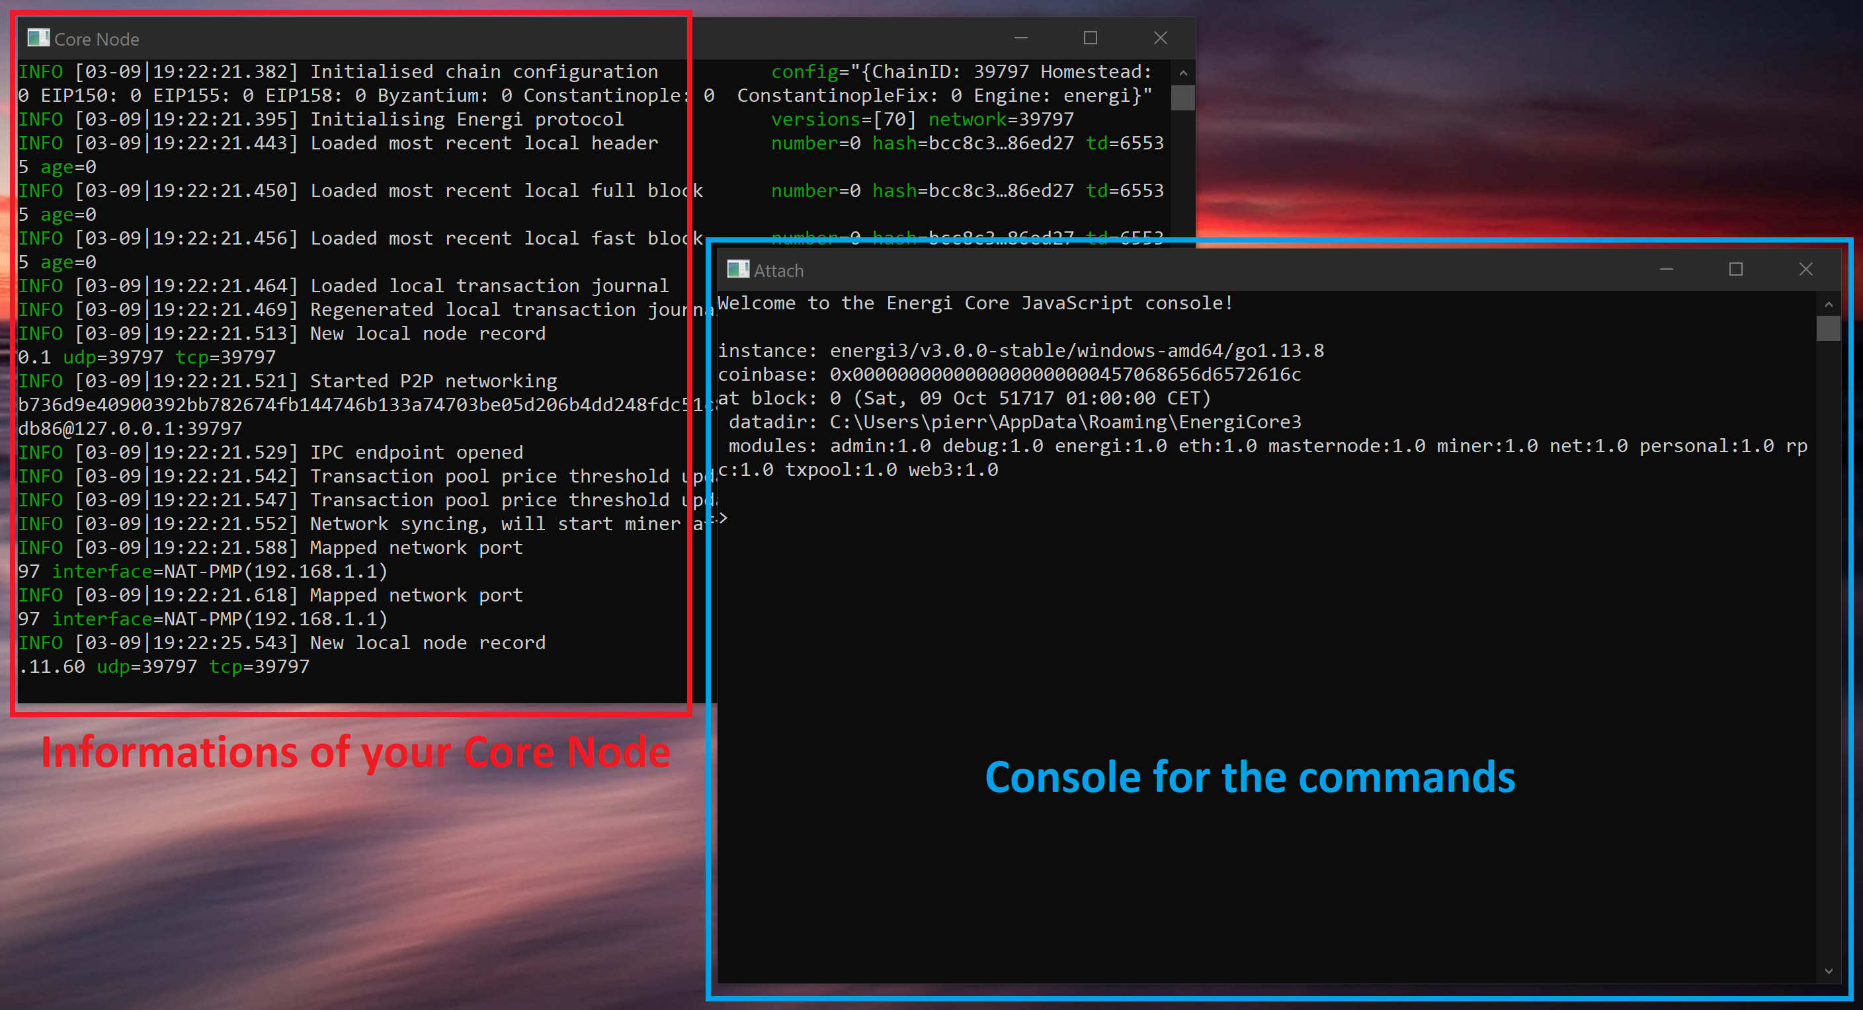Click the 'config="{ChainID: 39797' text
This screenshot has height=1010, width=1863.
click(899, 71)
